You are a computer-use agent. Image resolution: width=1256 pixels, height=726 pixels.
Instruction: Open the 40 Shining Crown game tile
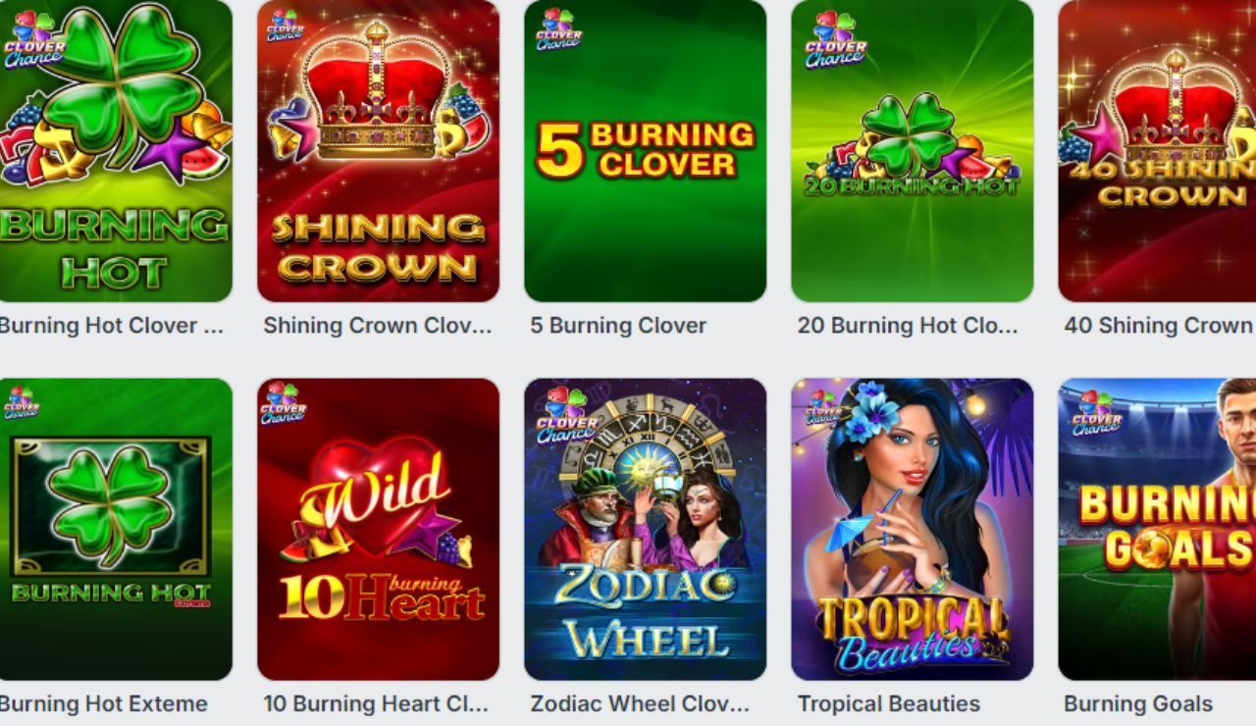click(1157, 150)
